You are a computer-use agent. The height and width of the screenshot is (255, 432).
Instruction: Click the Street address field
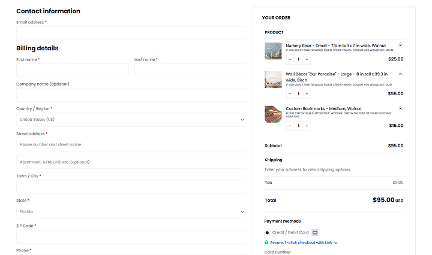click(x=131, y=144)
